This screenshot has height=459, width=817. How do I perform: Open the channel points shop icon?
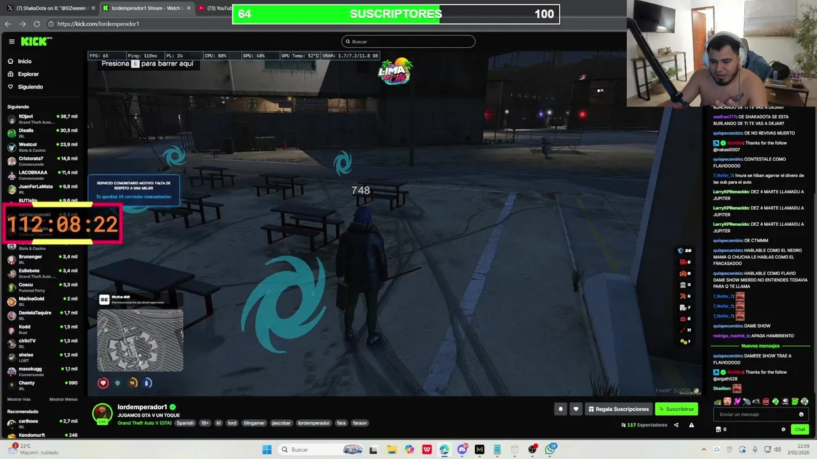(718, 430)
